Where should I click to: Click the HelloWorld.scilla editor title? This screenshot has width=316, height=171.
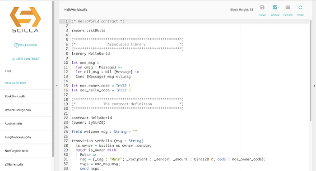click(x=76, y=9)
